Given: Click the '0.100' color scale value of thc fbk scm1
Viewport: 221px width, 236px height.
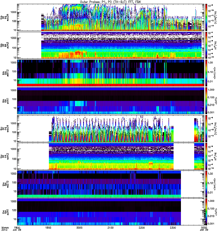Looking at the screenshot, I should click(211, 209).
